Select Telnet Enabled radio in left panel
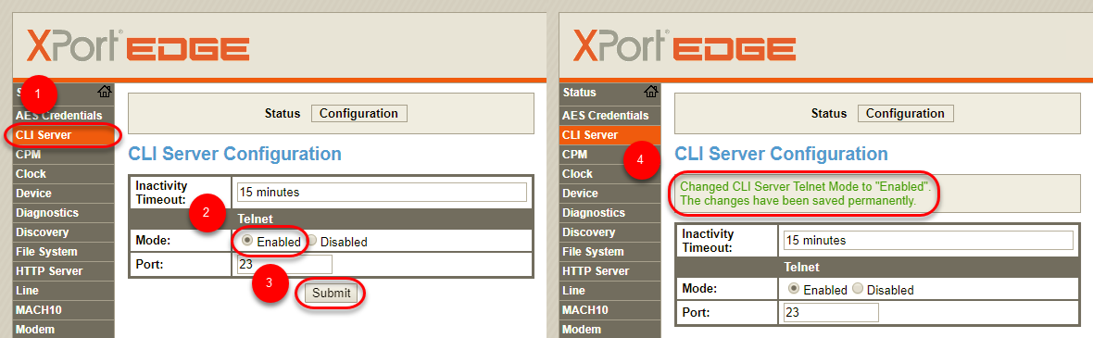 tap(248, 241)
